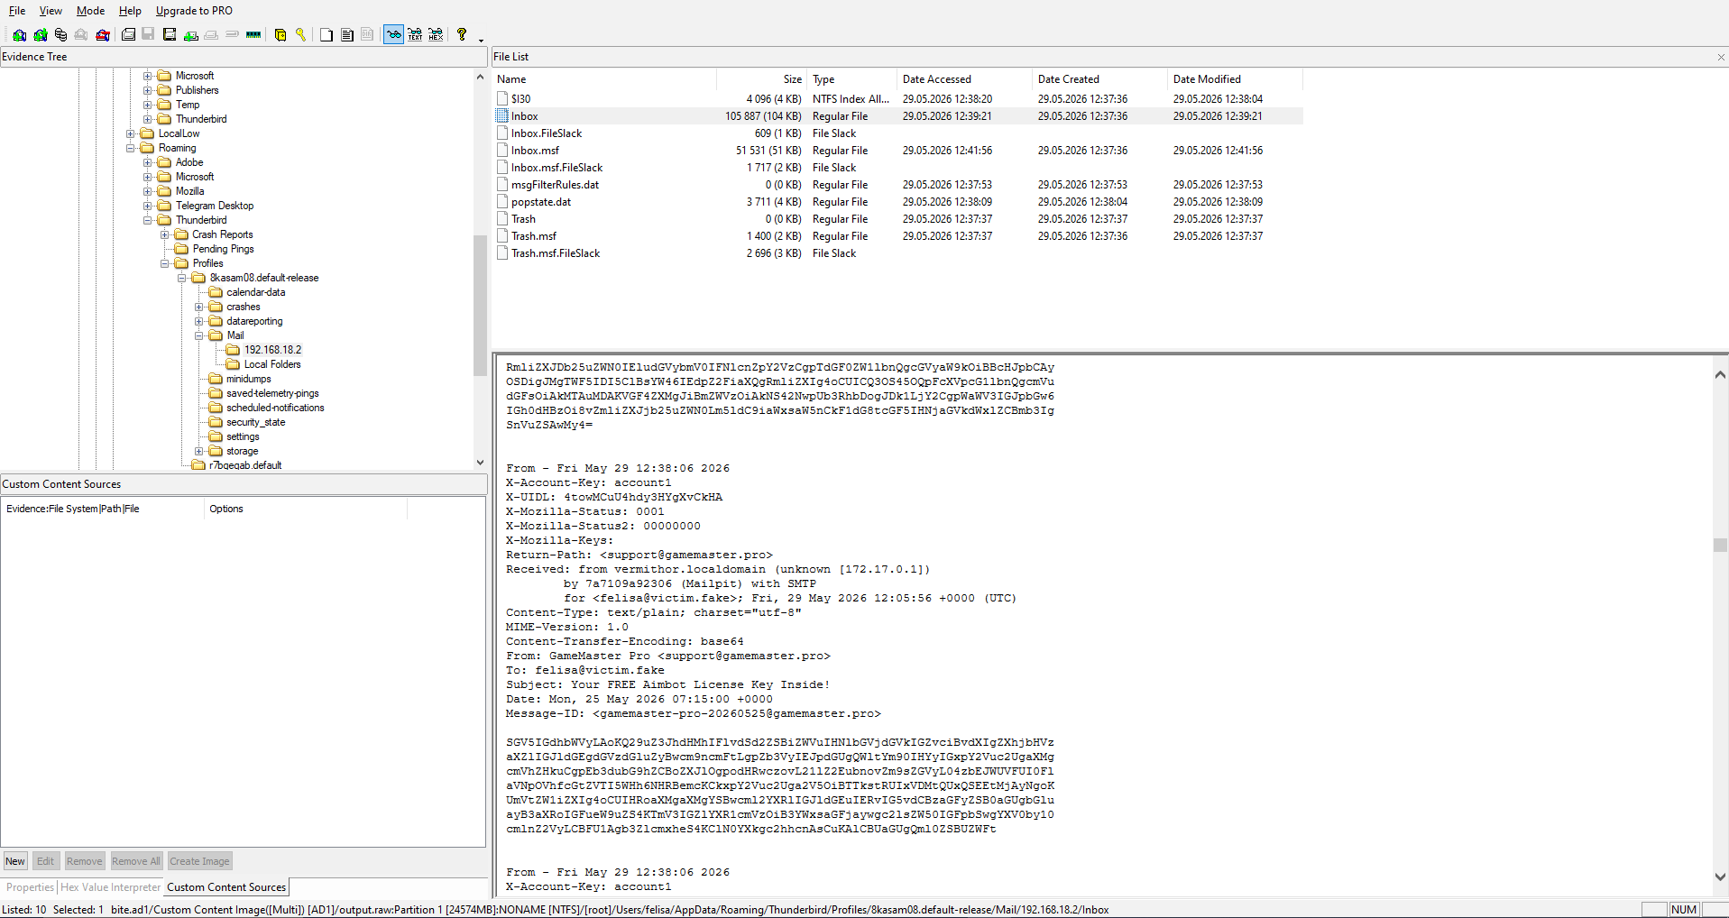
Task: Switch viewer to HEX mode icon
Action: tap(436, 34)
